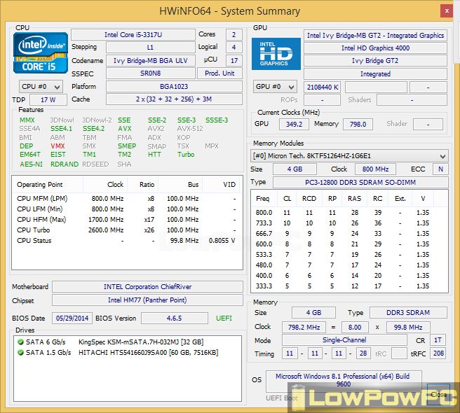Image resolution: width=460 pixels, height=413 pixels.
Task: Click the BIOS Version 4.6.5 field
Action: pyautogui.click(x=175, y=318)
